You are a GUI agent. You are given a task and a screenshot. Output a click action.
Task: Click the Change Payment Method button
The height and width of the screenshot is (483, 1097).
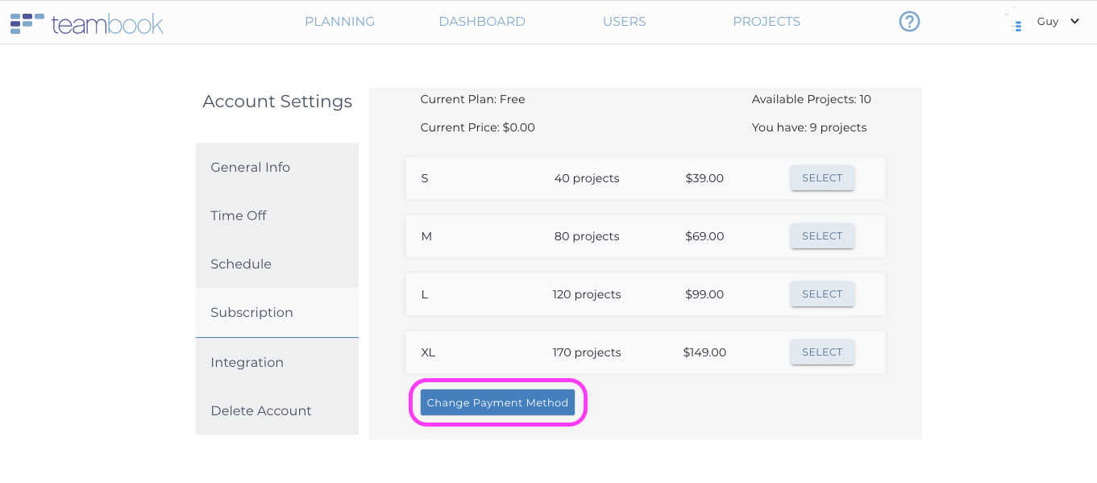497,403
